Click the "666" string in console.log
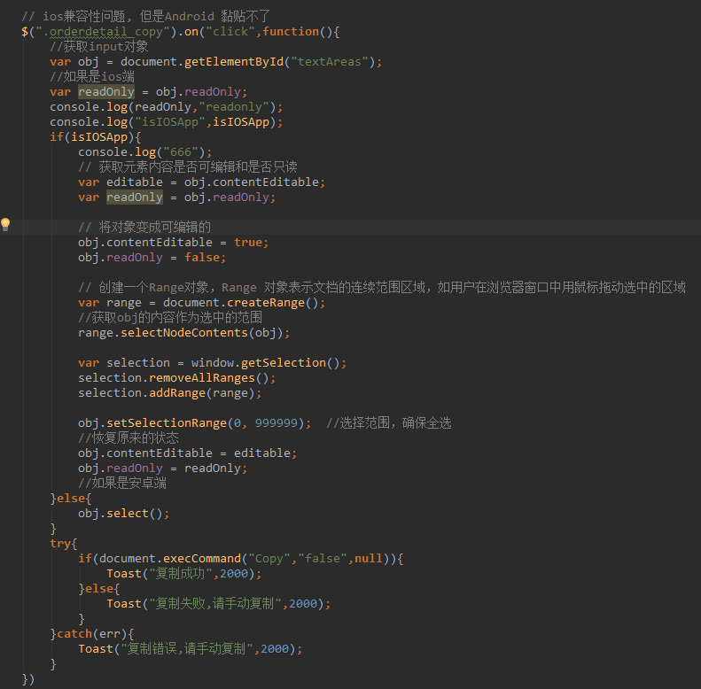The image size is (701, 689). (181, 152)
